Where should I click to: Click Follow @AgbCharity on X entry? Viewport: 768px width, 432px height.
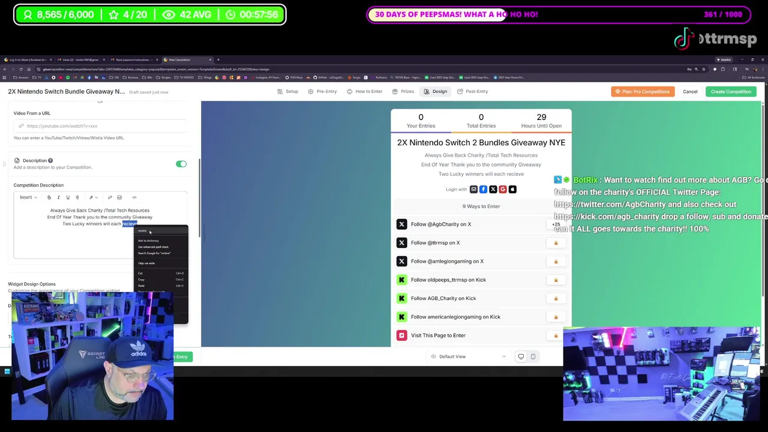[x=481, y=224]
